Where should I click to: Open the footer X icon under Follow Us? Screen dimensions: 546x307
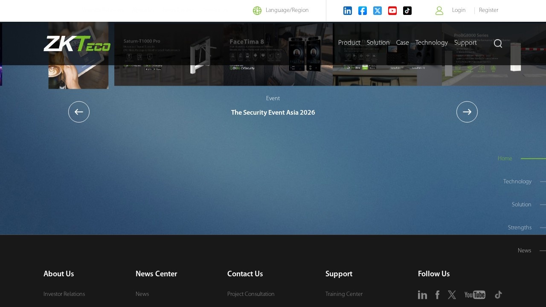click(452, 295)
